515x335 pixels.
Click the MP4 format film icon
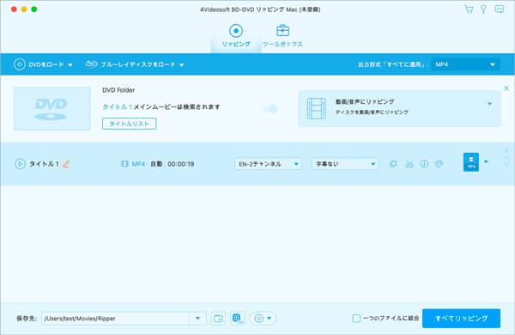coord(124,164)
